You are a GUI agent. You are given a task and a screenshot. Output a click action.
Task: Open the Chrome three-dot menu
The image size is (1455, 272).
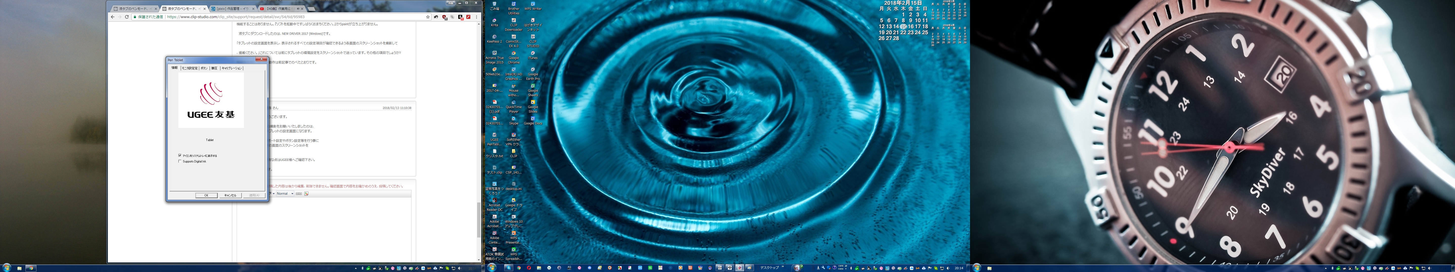(x=476, y=17)
